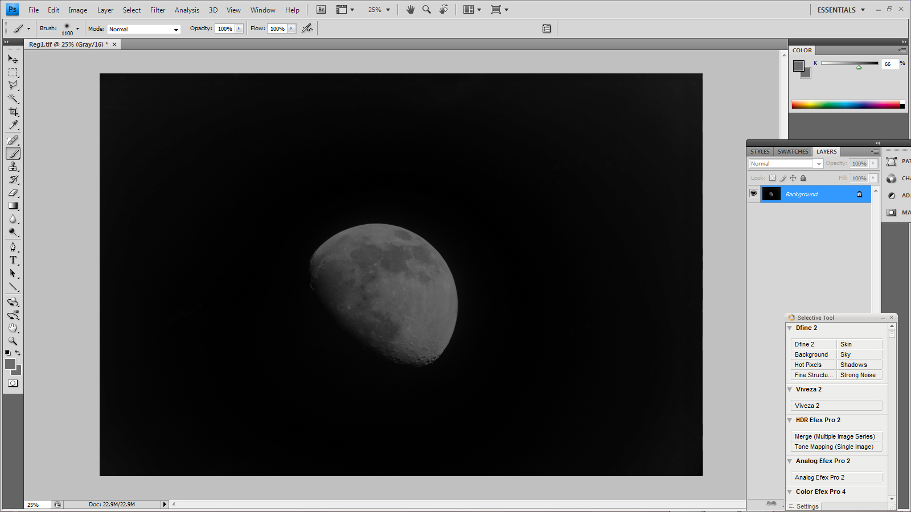Select the Crop tool
The width and height of the screenshot is (911, 512).
pos(13,112)
